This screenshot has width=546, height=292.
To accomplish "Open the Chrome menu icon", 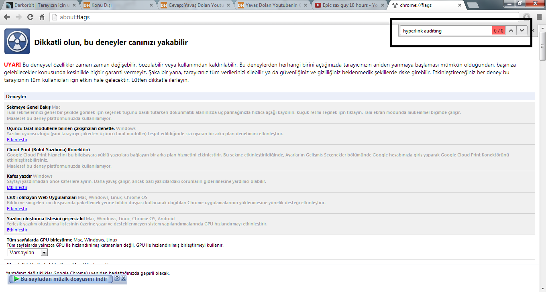I will [x=538, y=17].
